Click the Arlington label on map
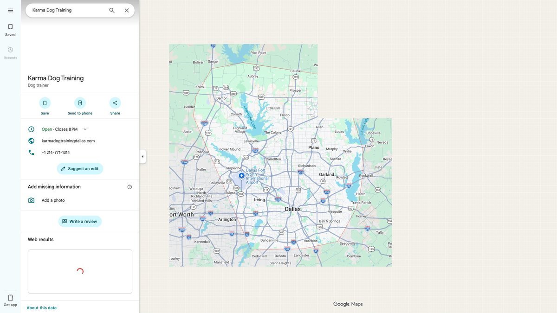This screenshot has height=313, width=557. point(227,219)
